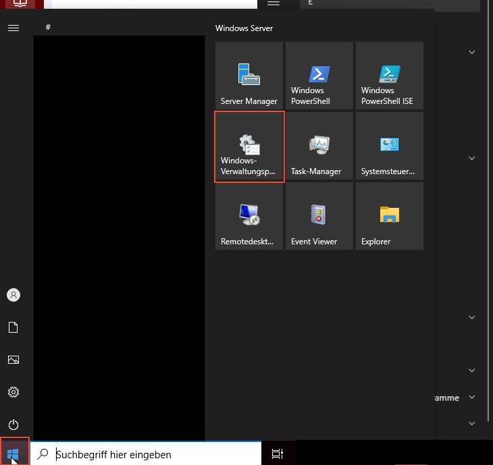Viewport: 493px width, 465px height.
Task: Click the hamburger menu in background window
Action: point(274,3)
